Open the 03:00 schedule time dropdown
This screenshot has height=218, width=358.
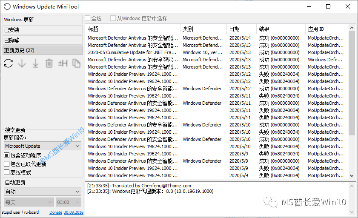[69, 202]
